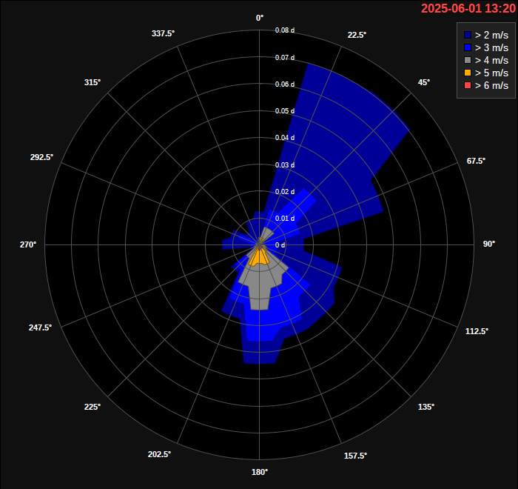This screenshot has height=489, width=518.
Task: Click the 202.5° direction label
Action: tap(159, 454)
